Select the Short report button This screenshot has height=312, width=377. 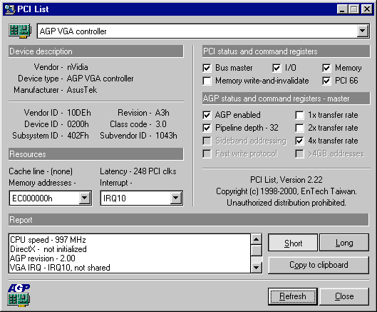293,243
